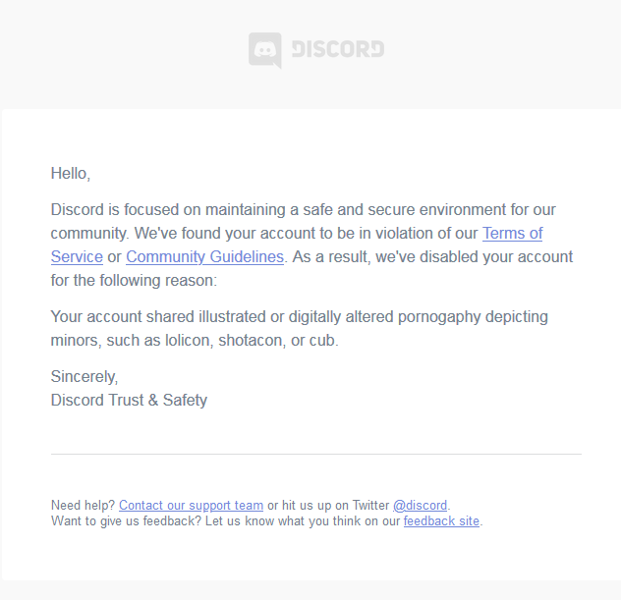Click the Discord mascot logo icon
This screenshot has width=621, height=600.
pyautogui.click(x=264, y=50)
